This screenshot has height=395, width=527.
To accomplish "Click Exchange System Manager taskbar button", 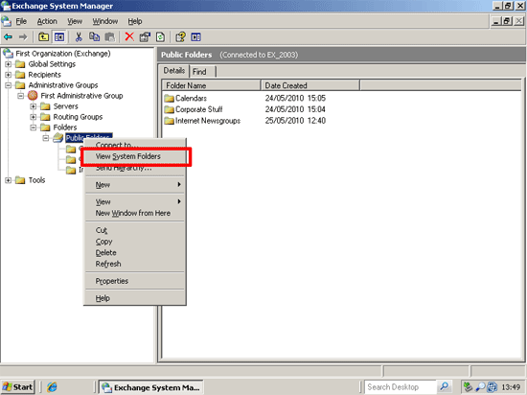I will tap(151, 387).
